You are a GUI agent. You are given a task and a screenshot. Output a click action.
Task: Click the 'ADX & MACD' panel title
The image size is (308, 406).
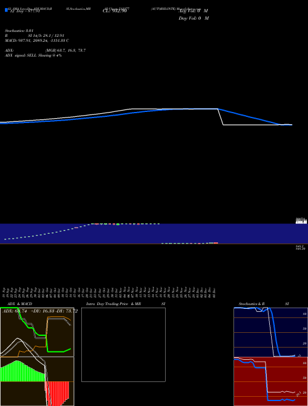coord(20,304)
